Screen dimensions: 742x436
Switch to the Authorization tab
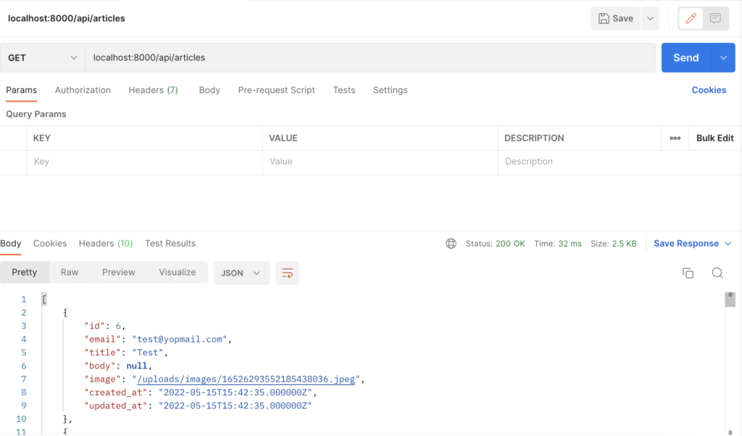(x=83, y=90)
